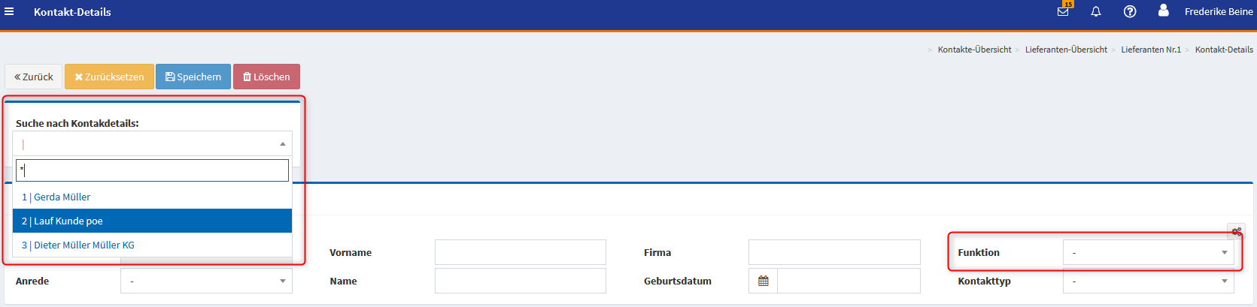Expand the Funktion dropdown

[1148, 252]
